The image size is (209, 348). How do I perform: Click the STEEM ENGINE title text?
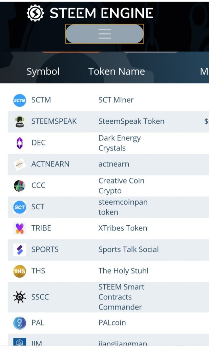tap(102, 13)
